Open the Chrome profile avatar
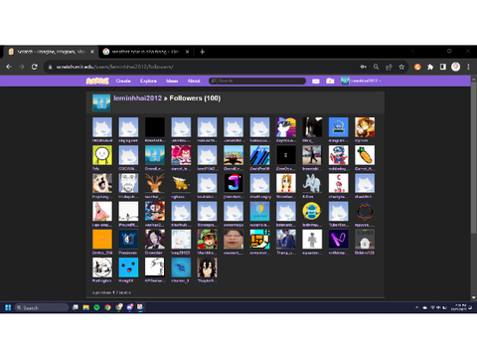This screenshot has width=477, height=358. [x=456, y=67]
